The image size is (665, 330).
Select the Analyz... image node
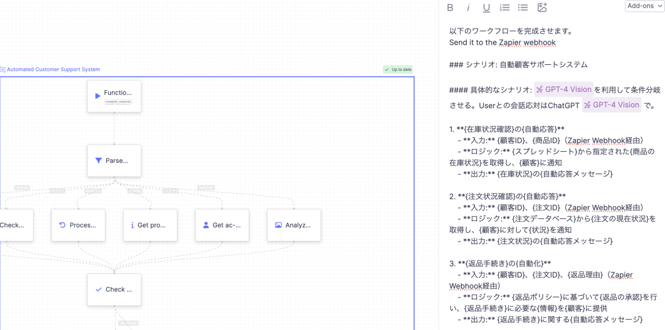point(294,225)
